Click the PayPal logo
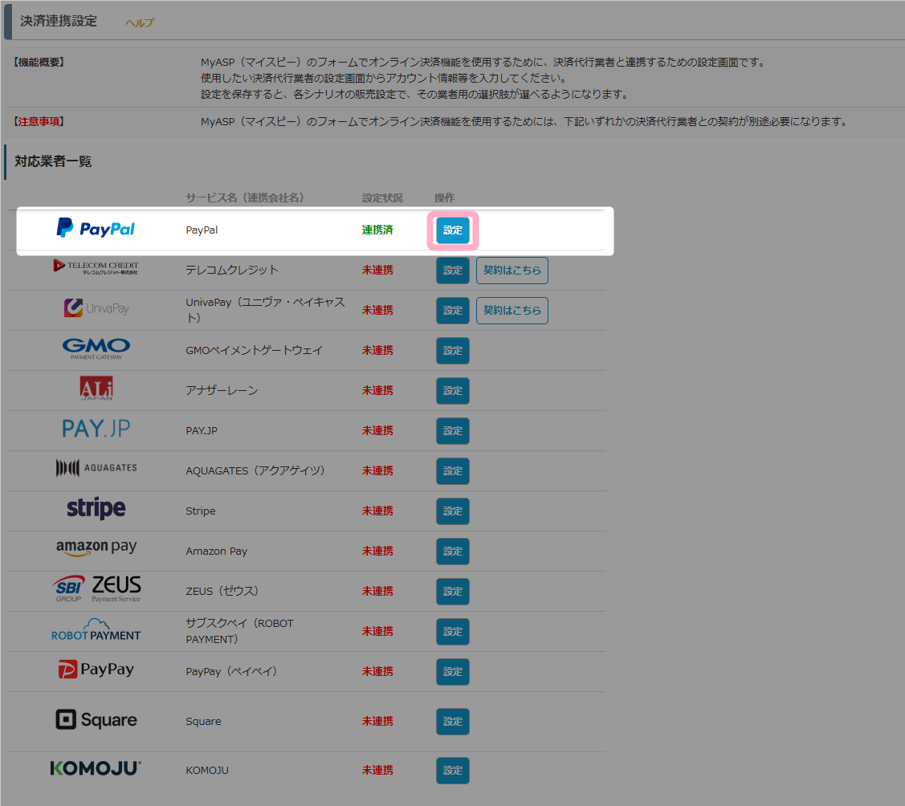905x806 pixels. point(96,229)
